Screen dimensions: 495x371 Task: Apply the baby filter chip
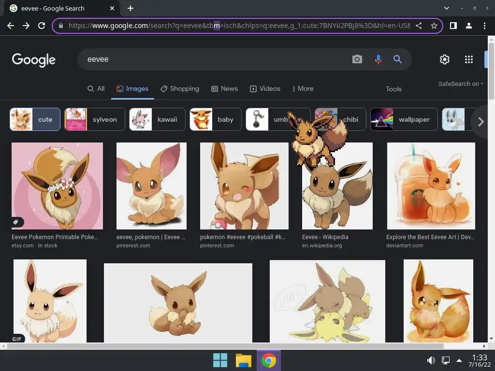(x=216, y=119)
